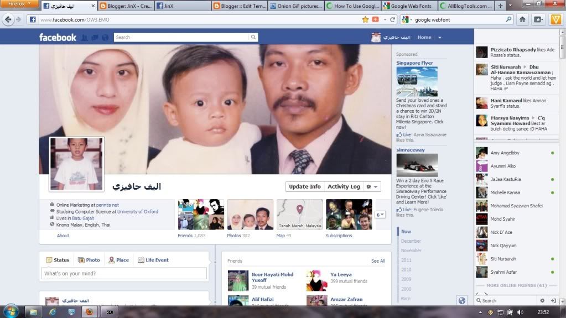The image size is (566, 318).
Task: Open command prompt taskbar icon
Action: coord(110,312)
